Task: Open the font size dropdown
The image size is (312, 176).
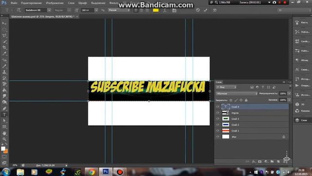Action: tap(97, 10)
